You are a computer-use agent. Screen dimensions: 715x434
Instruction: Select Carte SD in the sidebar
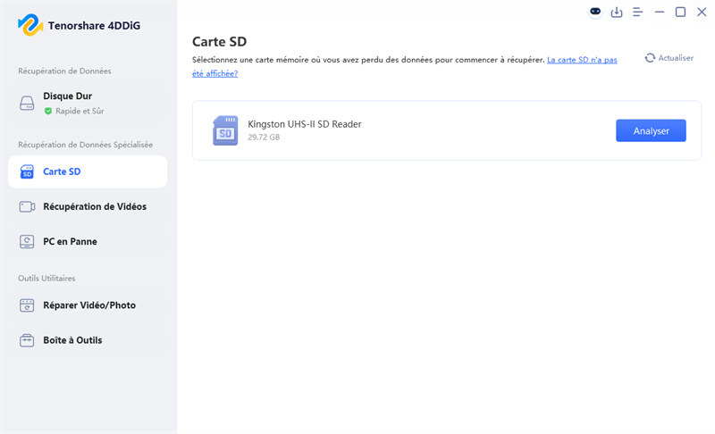[x=88, y=171]
